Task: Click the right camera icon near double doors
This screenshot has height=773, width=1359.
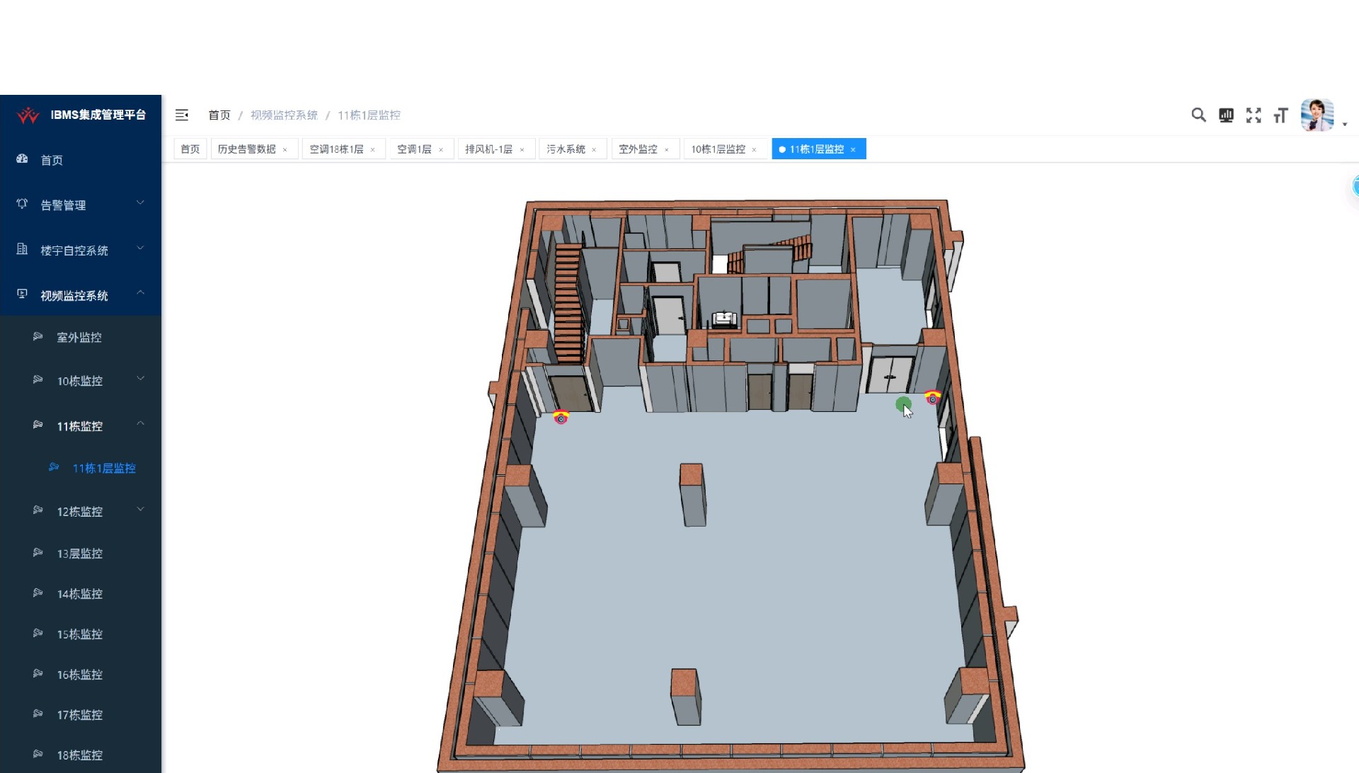Action: point(933,398)
